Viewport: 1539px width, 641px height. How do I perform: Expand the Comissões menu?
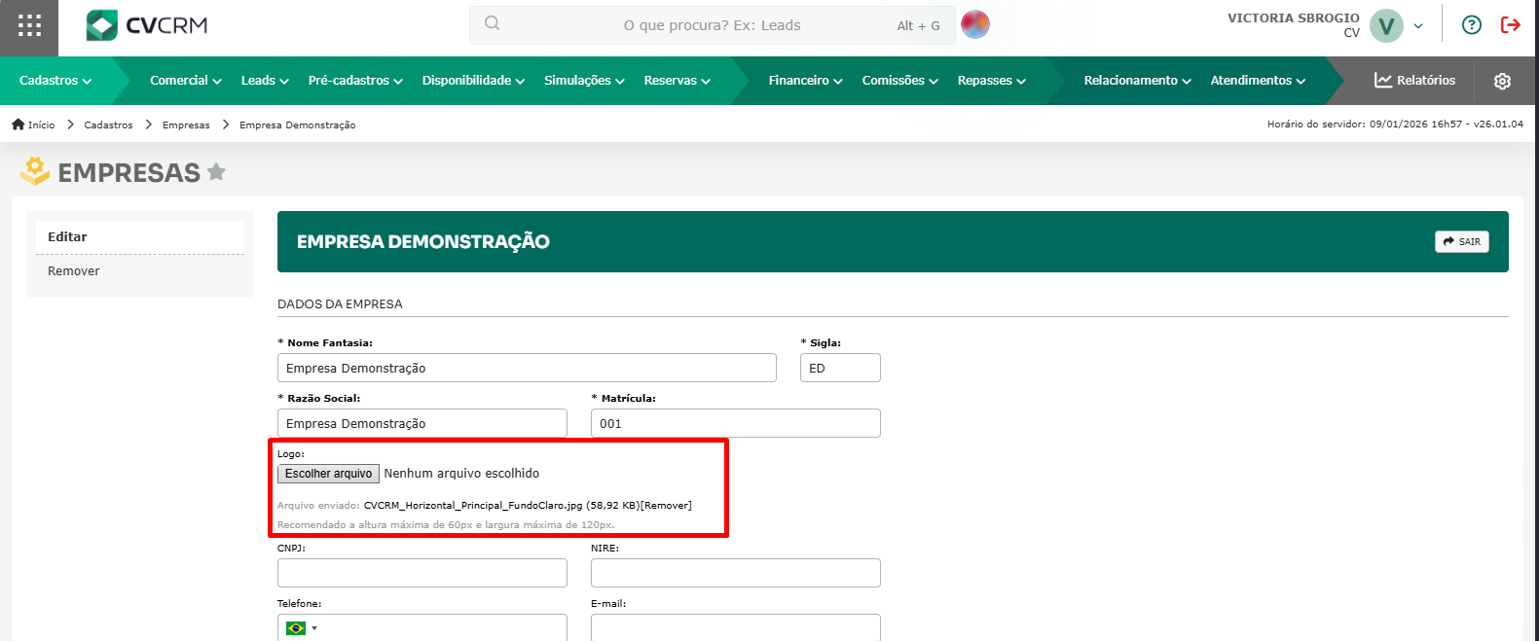tap(899, 81)
